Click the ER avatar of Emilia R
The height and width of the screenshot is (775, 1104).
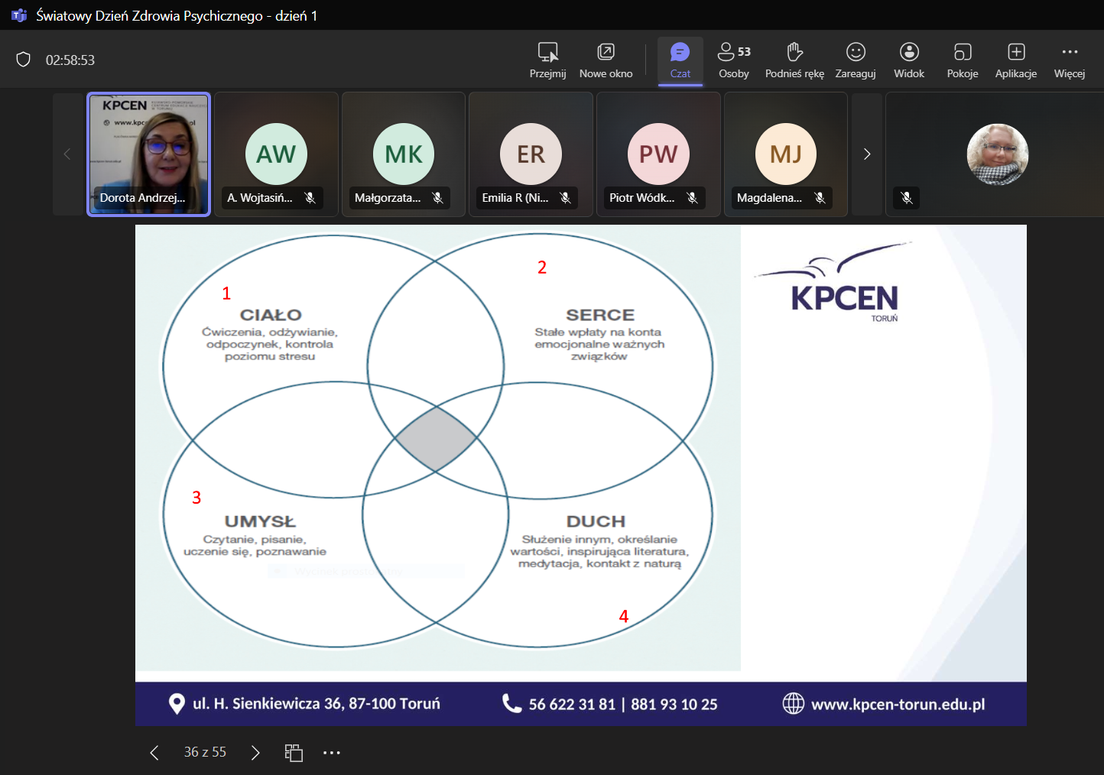pyautogui.click(x=531, y=154)
